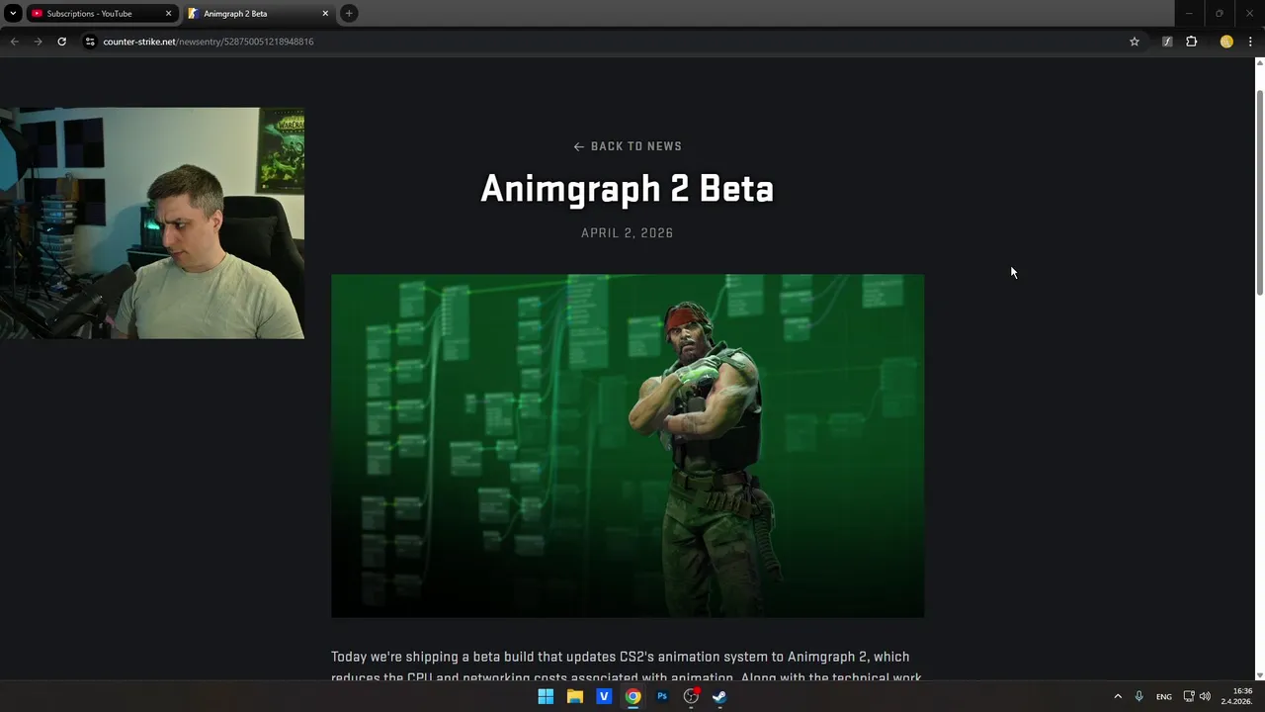The height and width of the screenshot is (712, 1265).
Task: Open the blue V app in taskbar
Action: 604,696
